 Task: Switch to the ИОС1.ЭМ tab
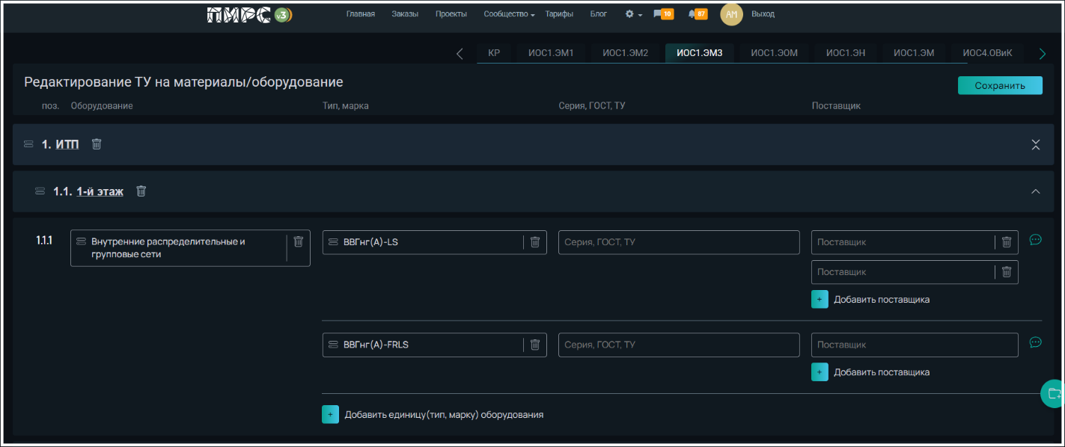point(914,53)
